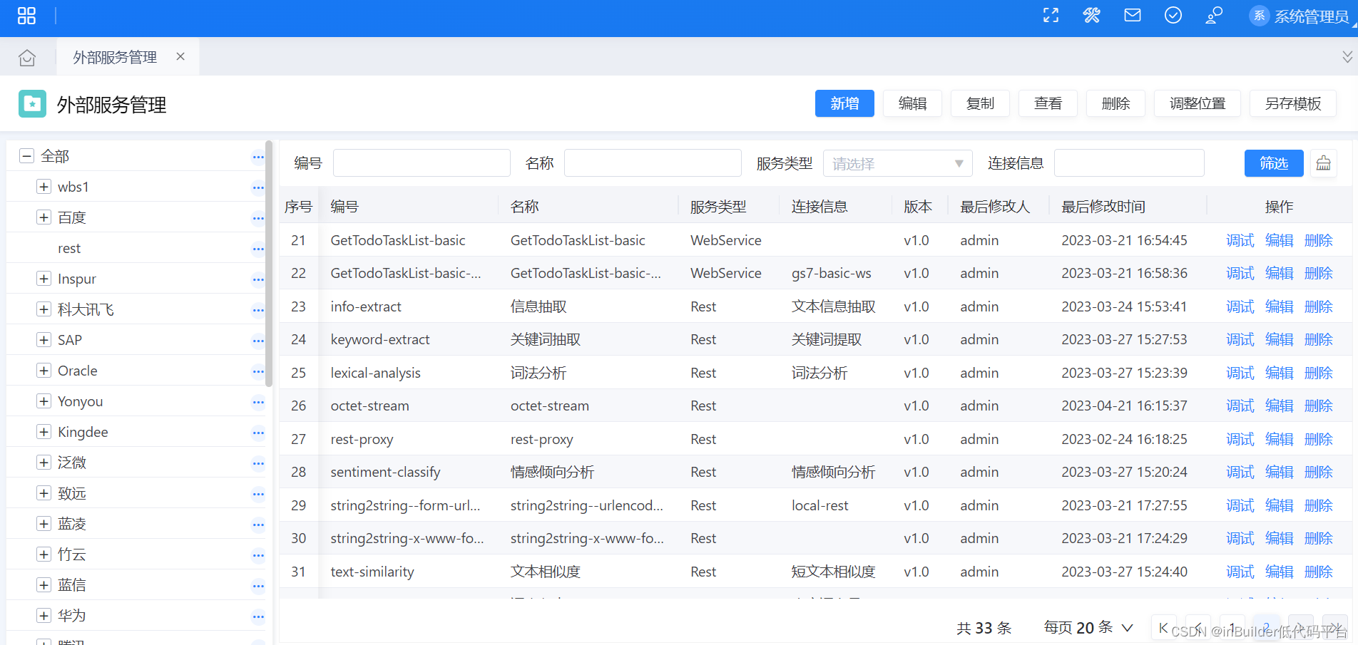Click the 新增 button
The height and width of the screenshot is (645, 1358).
pyautogui.click(x=844, y=103)
